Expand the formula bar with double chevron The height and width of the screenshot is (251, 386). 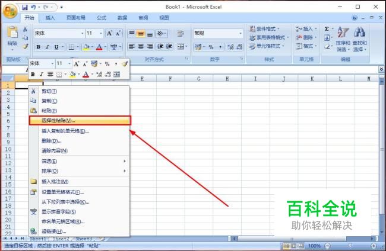[x=381, y=69]
